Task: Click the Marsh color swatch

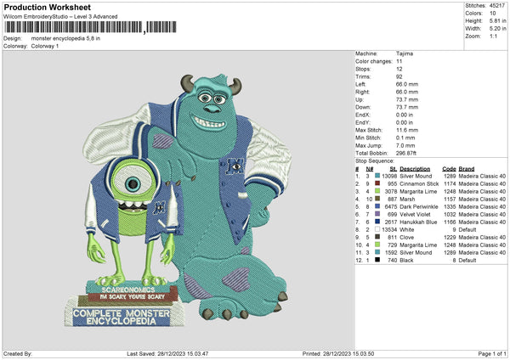Action: (x=377, y=199)
